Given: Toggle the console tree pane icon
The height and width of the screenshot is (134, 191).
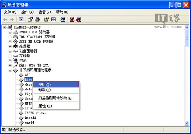Looking at the screenshot, I should pyautogui.click(x=21, y=19).
